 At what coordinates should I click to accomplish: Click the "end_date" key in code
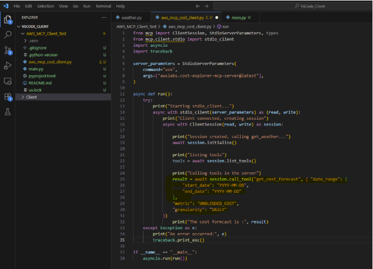click(194, 191)
